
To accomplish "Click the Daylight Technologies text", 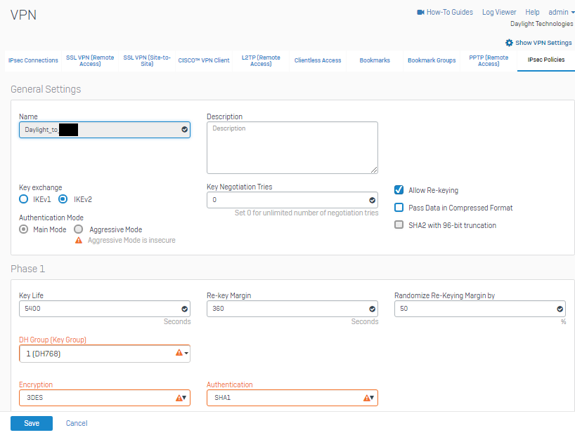I will pos(542,24).
